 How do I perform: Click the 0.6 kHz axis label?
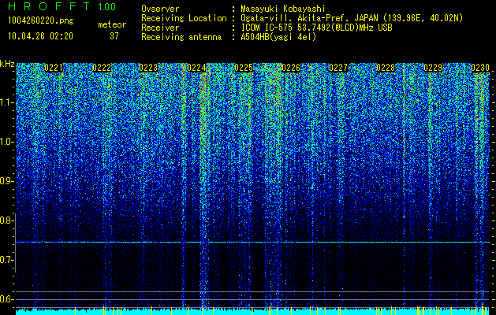(x=7, y=299)
